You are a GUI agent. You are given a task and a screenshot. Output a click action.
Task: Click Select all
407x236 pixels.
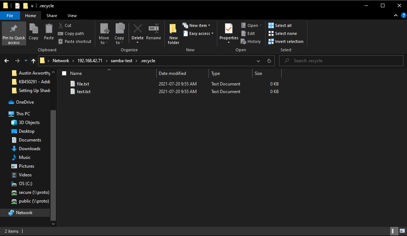coord(280,25)
